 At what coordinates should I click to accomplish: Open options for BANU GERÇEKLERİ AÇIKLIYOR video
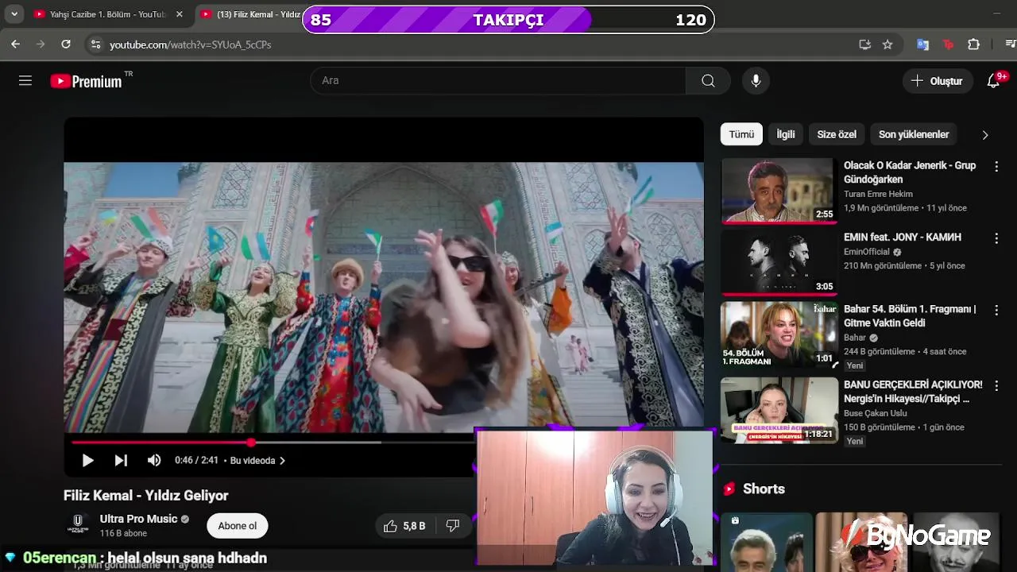click(x=996, y=385)
